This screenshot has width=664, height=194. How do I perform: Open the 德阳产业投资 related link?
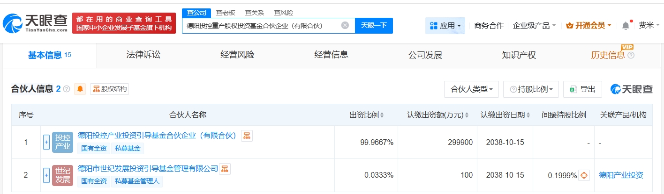coord(621,175)
